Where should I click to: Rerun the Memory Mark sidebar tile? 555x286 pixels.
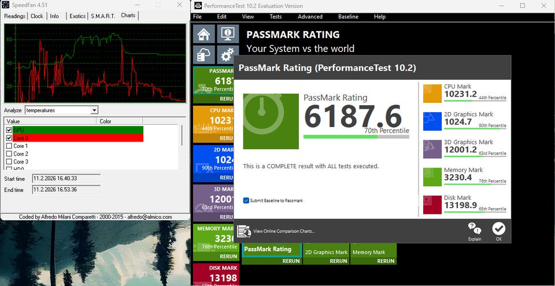pyautogui.click(x=228, y=256)
